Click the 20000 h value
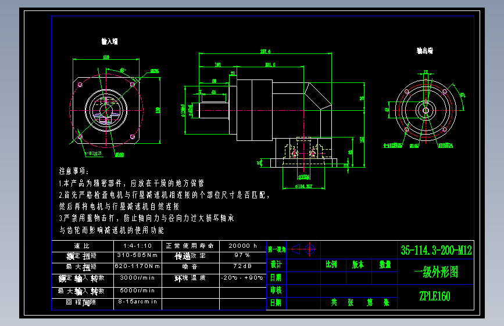 (242, 246)
